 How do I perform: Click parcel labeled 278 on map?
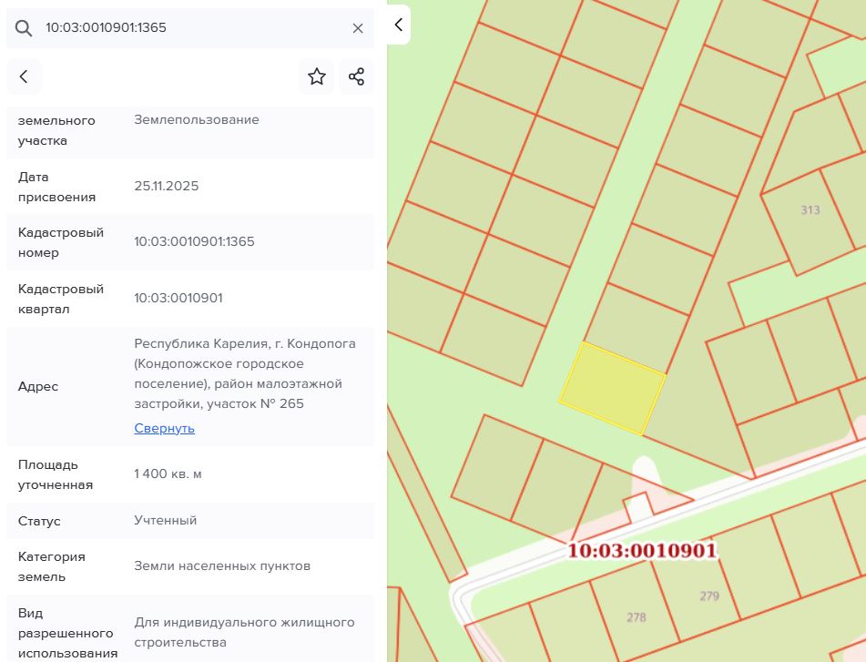637,617
